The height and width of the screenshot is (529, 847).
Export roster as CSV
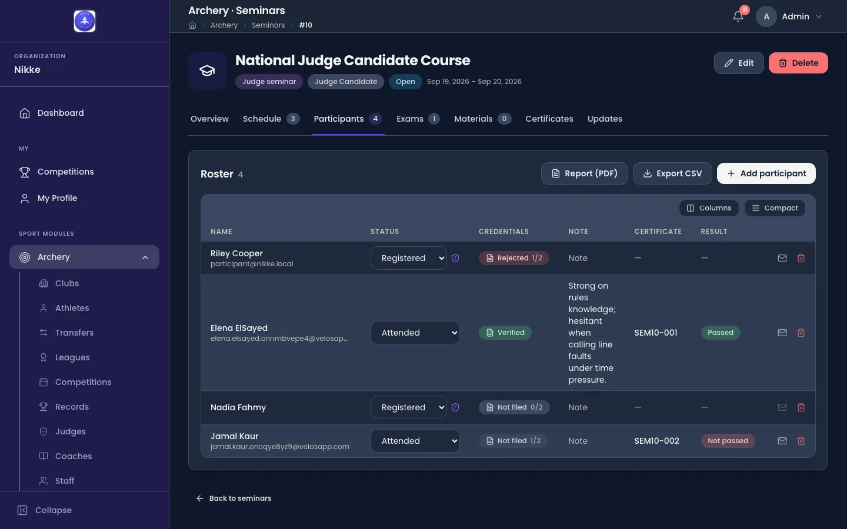coord(672,173)
